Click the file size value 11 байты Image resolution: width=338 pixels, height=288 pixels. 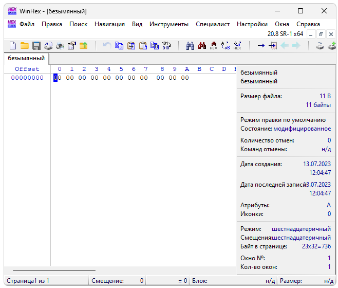[x=318, y=105]
